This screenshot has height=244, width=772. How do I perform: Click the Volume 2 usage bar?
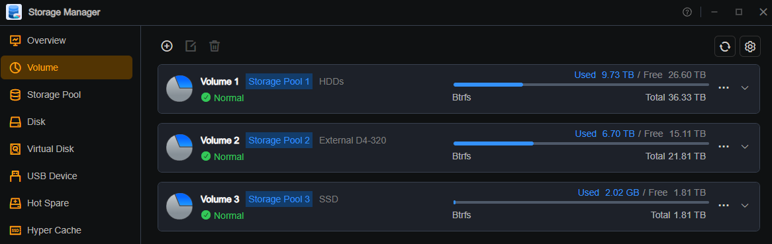tap(581, 143)
